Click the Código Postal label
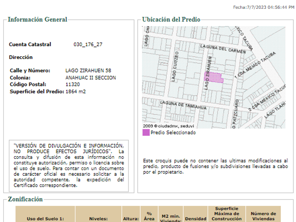The height and width of the screenshot is (222, 296). tap(28, 84)
